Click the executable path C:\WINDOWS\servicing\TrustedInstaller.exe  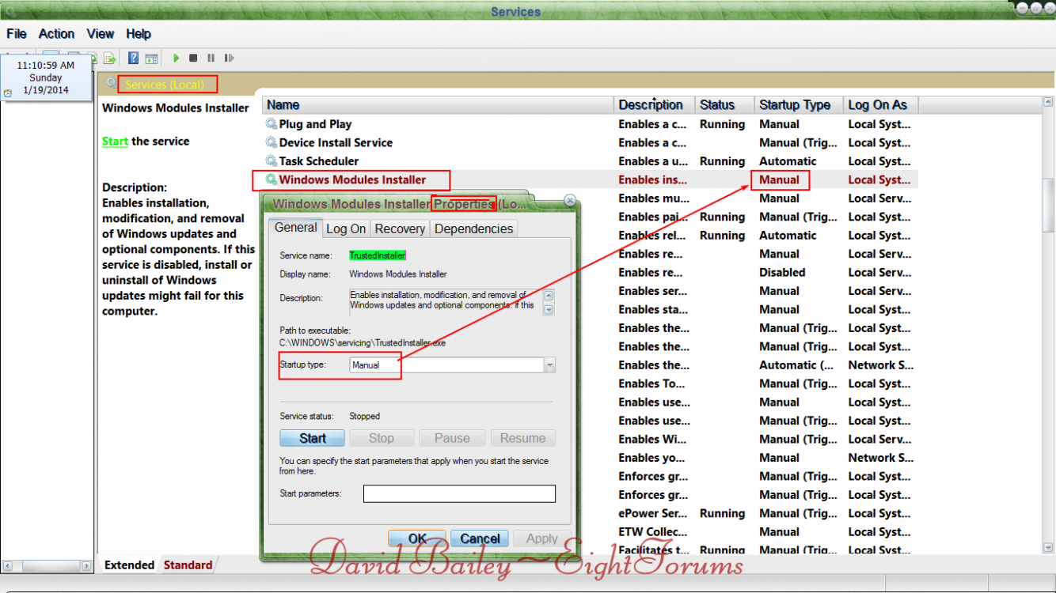363,343
